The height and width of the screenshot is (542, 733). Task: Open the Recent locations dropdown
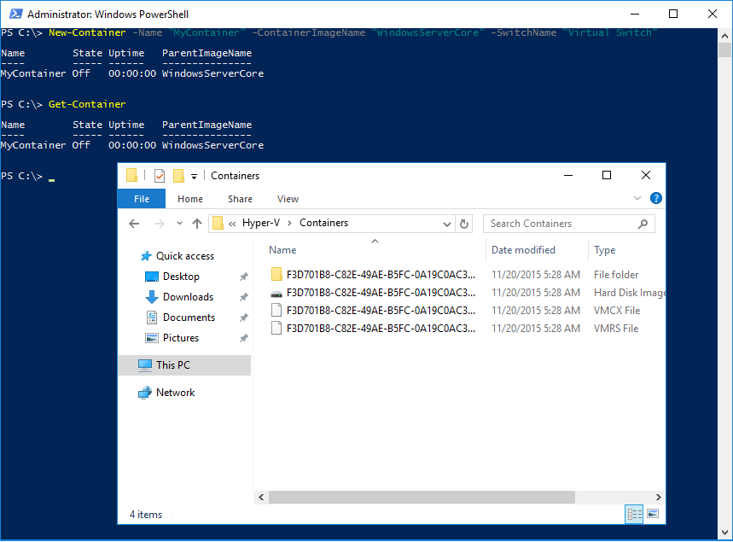[179, 224]
